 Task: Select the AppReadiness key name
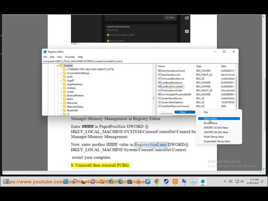pyautogui.click(x=75, y=84)
